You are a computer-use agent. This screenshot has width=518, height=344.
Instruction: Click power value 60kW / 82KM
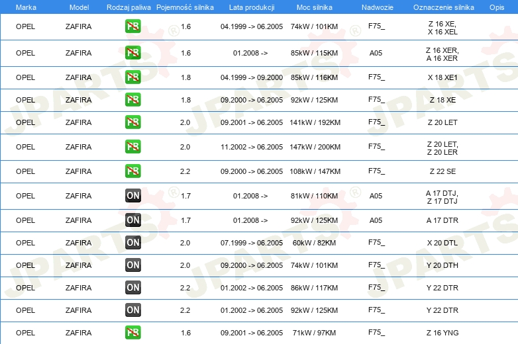(x=314, y=243)
